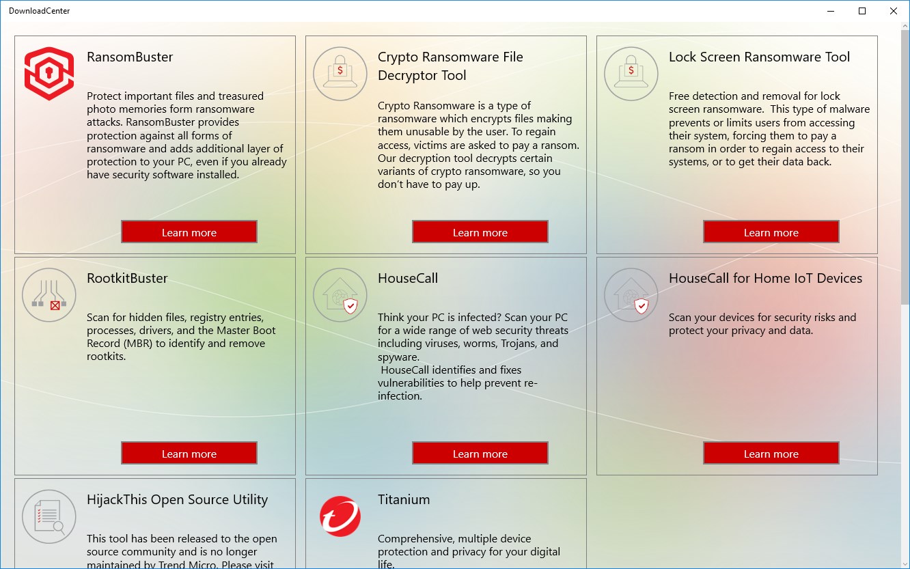This screenshot has width=910, height=569.
Task: Select the HouseCall for Home IoT Devices heading
Action: (x=765, y=279)
